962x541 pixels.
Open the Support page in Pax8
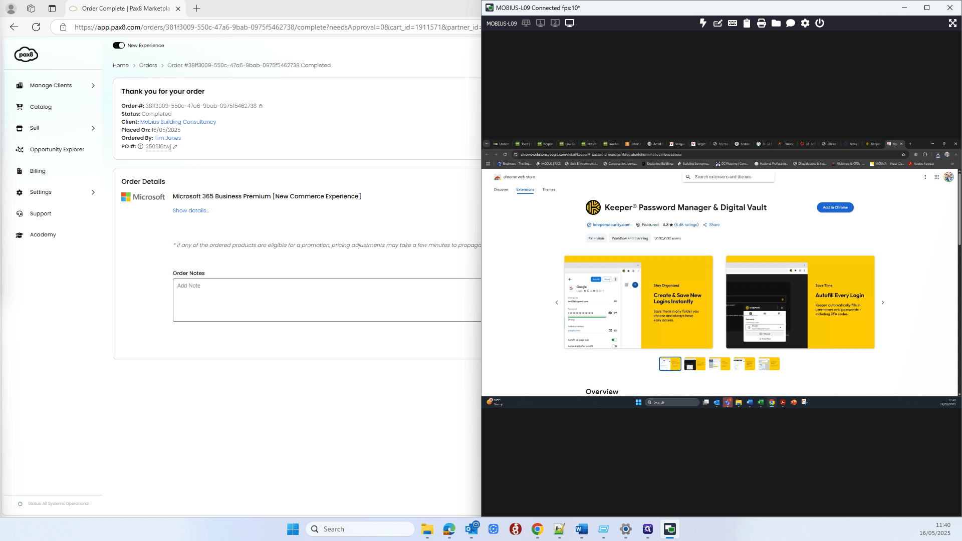pyautogui.click(x=40, y=213)
